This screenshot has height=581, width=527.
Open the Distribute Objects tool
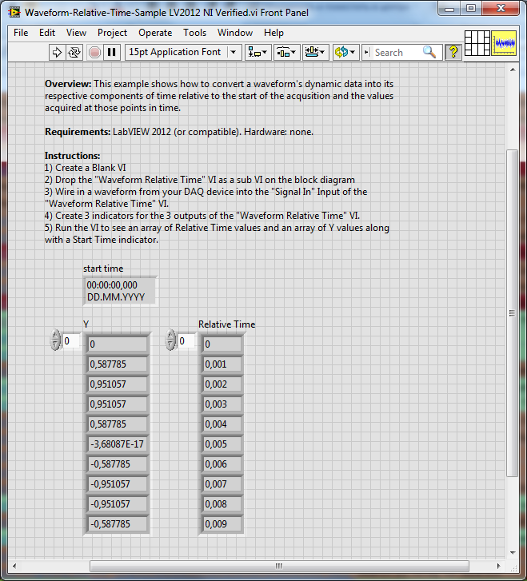point(286,52)
